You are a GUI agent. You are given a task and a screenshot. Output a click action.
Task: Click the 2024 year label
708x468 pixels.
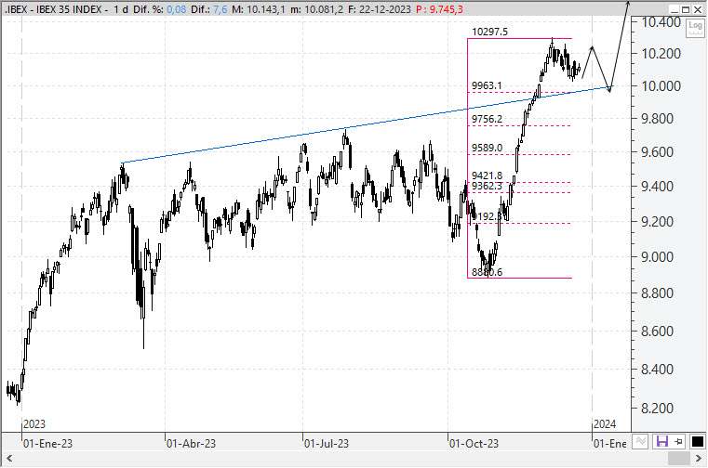pyautogui.click(x=605, y=424)
